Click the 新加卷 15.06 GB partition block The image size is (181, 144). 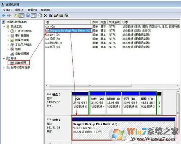(x=113, y=103)
